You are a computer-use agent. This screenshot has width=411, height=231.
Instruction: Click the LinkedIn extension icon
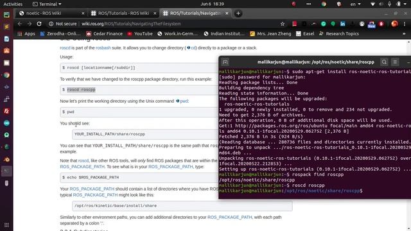(342, 24)
